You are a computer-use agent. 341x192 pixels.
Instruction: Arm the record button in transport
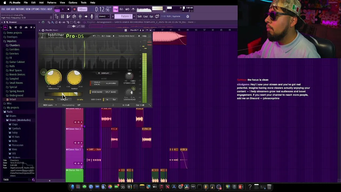tap(74, 9)
